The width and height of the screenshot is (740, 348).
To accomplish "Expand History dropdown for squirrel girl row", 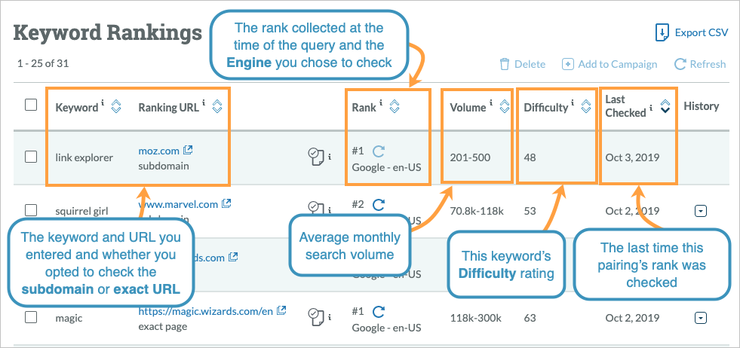I will [x=701, y=211].
